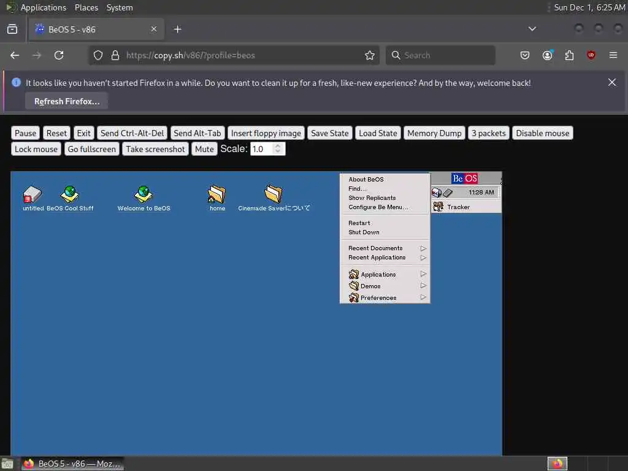Click the 3 packets button
Screen dimensions: 628x471
tap(489, 133)
